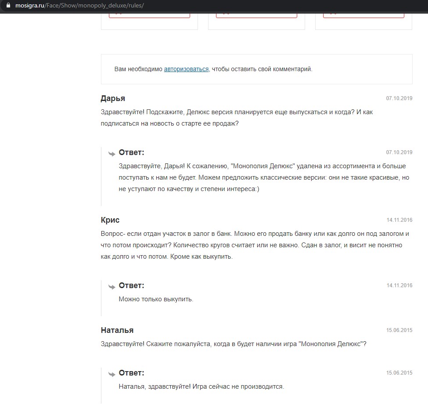Click the first Ответ: heading dated 07.10.2019
The height and width of the screenshot is (408, 428).
click(131, 152)
